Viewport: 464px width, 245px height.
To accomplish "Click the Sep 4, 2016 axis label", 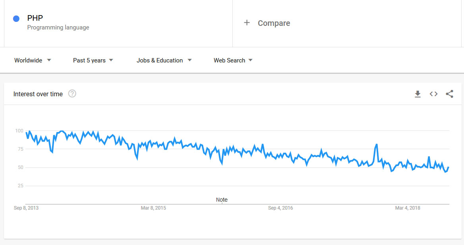I will pyautogui.click(x=280, y=208).
